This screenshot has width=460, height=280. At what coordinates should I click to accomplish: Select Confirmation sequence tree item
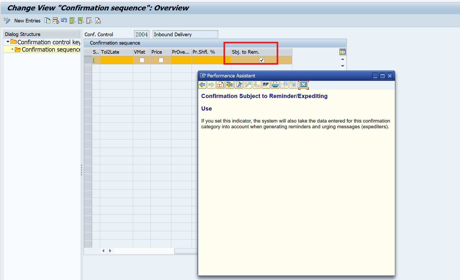tap(51, 50)
